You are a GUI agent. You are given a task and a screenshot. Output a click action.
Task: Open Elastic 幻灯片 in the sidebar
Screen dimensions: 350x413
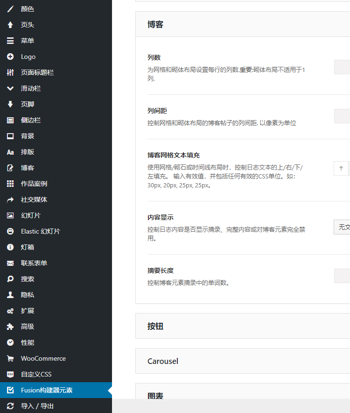point(56,231)
